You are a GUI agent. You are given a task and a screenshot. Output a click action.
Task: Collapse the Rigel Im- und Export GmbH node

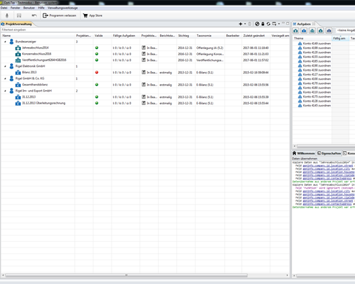click(x=5, y=91)
